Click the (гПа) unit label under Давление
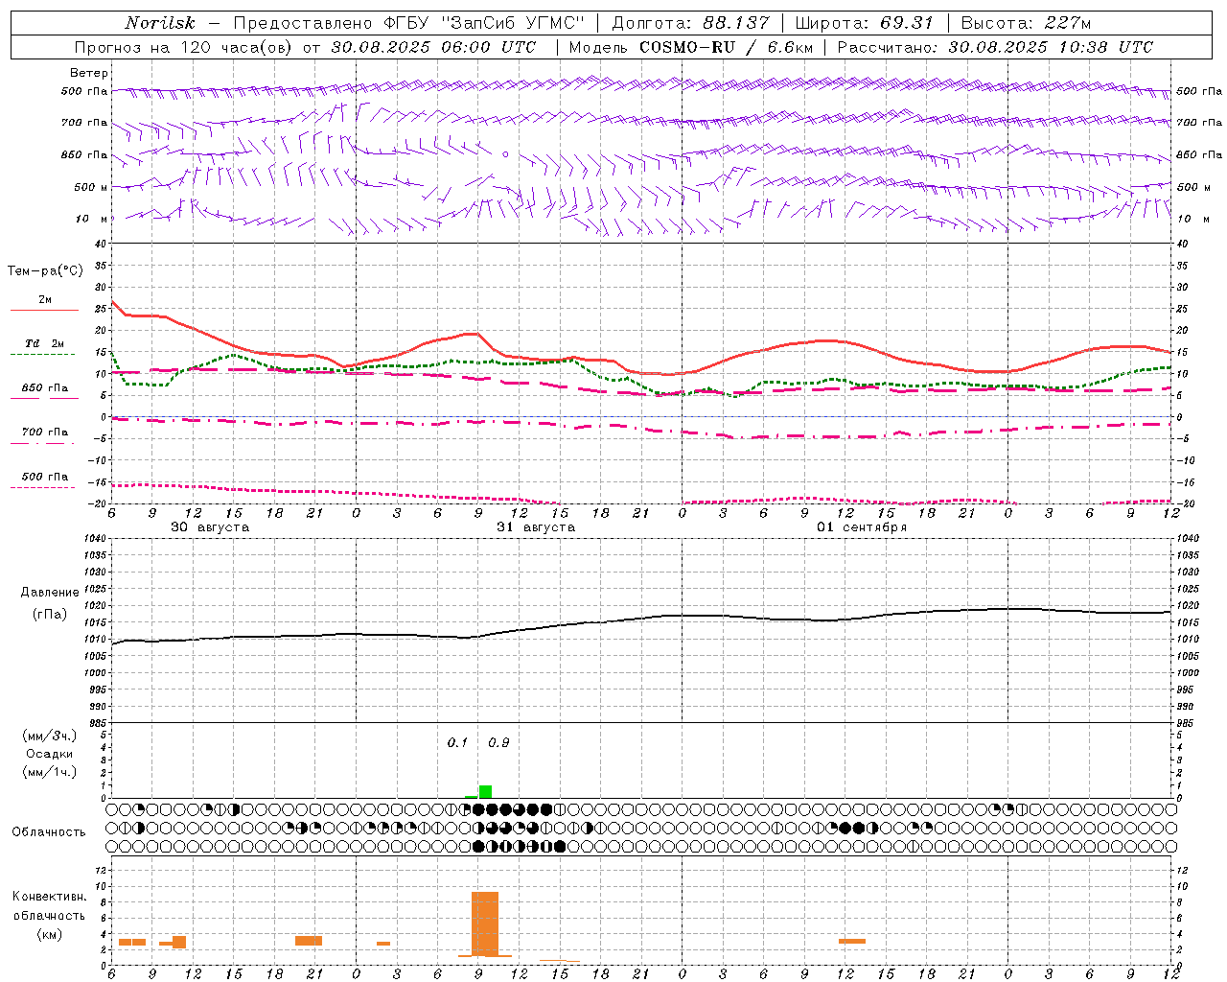Image resolution: width=1227 pixels, height=982 pixels. pos(50,615)
